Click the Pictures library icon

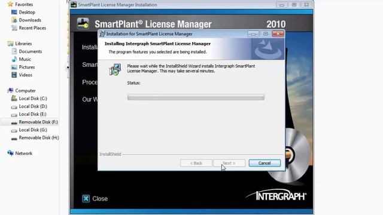(x=14, y=67)
